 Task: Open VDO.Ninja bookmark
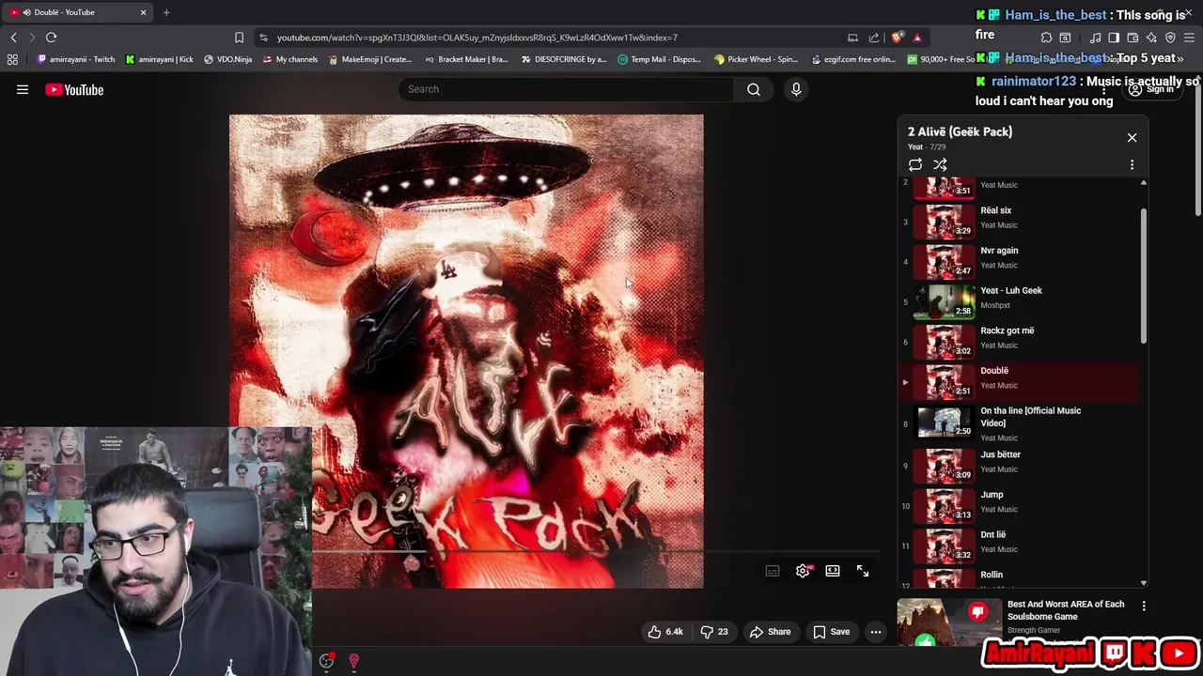click(x=228, y=59)
